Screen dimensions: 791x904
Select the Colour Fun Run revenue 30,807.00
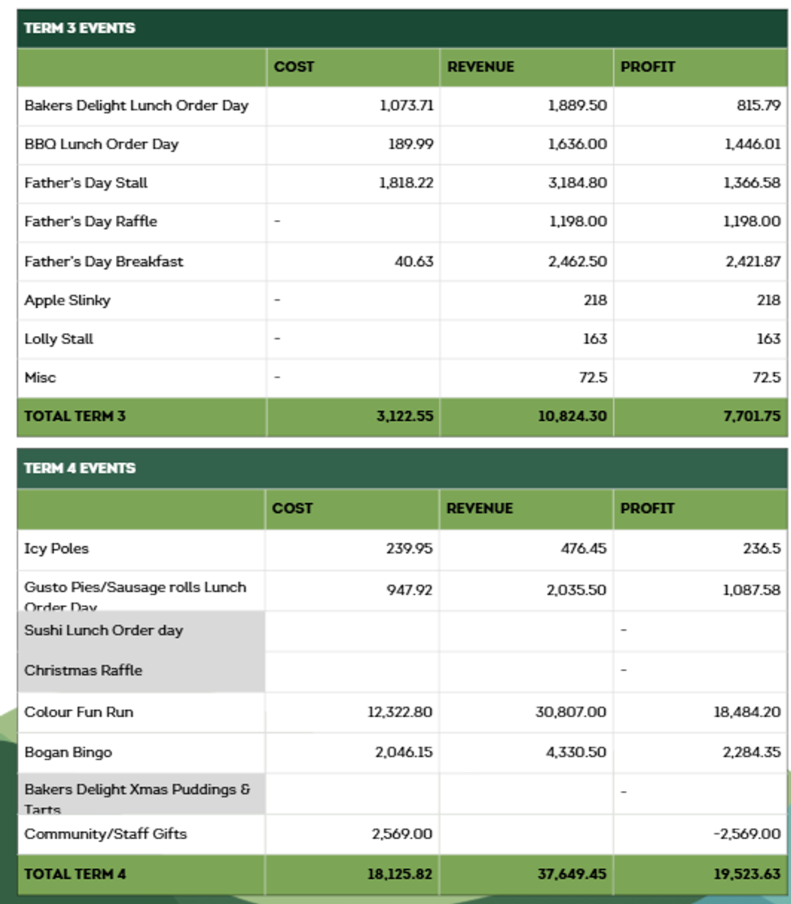[570, 712]
